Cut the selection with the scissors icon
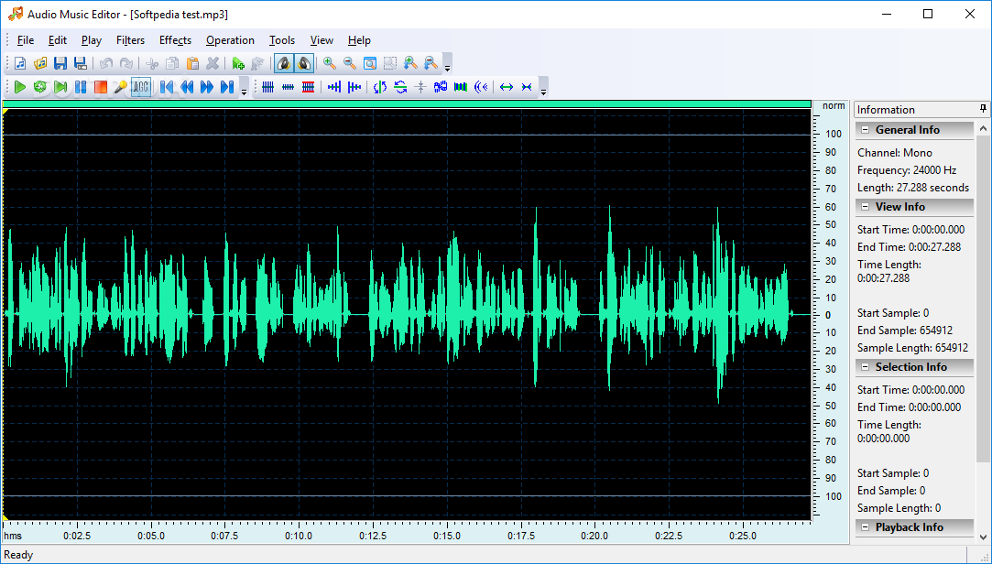The height and width of the screenshot is (564, 992). tap(152, 63)
